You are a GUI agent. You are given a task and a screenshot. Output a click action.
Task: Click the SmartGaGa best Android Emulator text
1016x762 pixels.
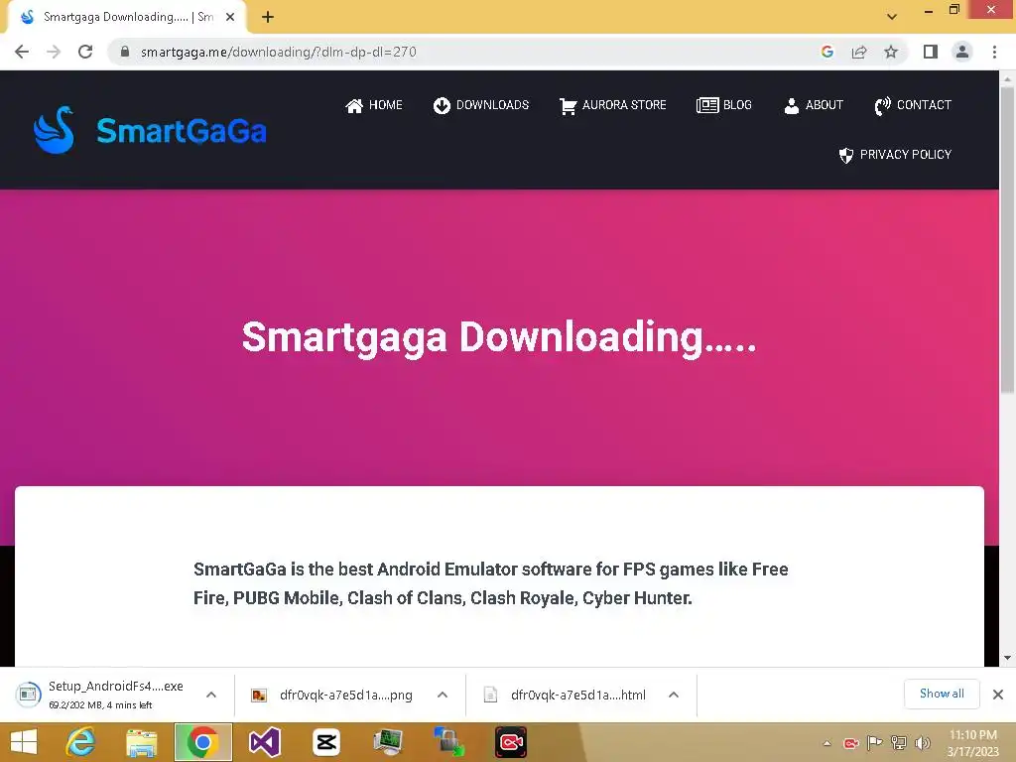pos(490,583)
